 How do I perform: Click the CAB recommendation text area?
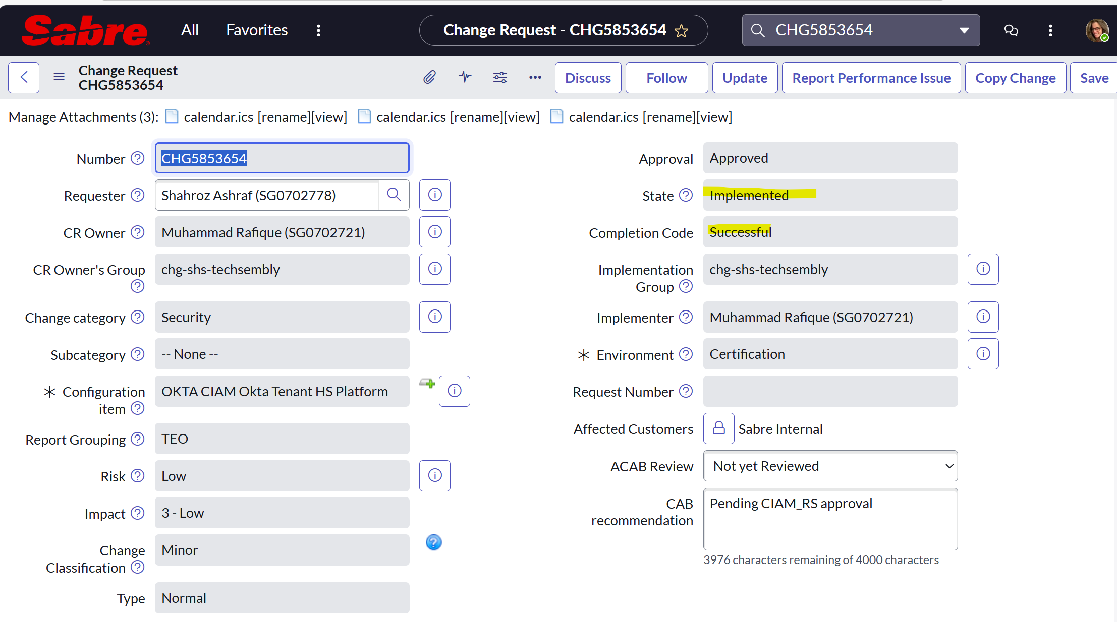[x=830, y=519]
